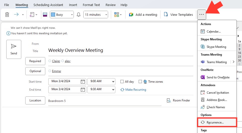Click the alex attendee name

point(68,61)
